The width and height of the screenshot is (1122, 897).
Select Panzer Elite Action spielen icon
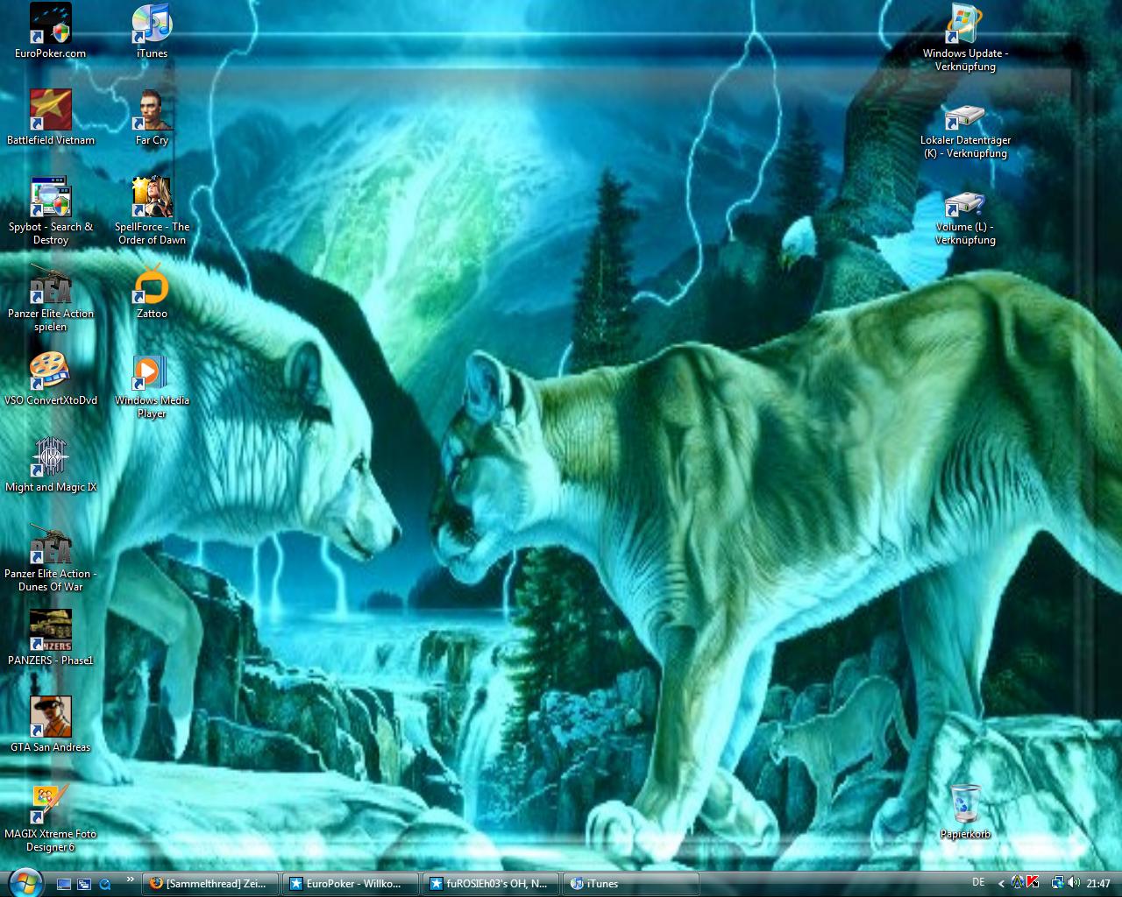[50, 298]
